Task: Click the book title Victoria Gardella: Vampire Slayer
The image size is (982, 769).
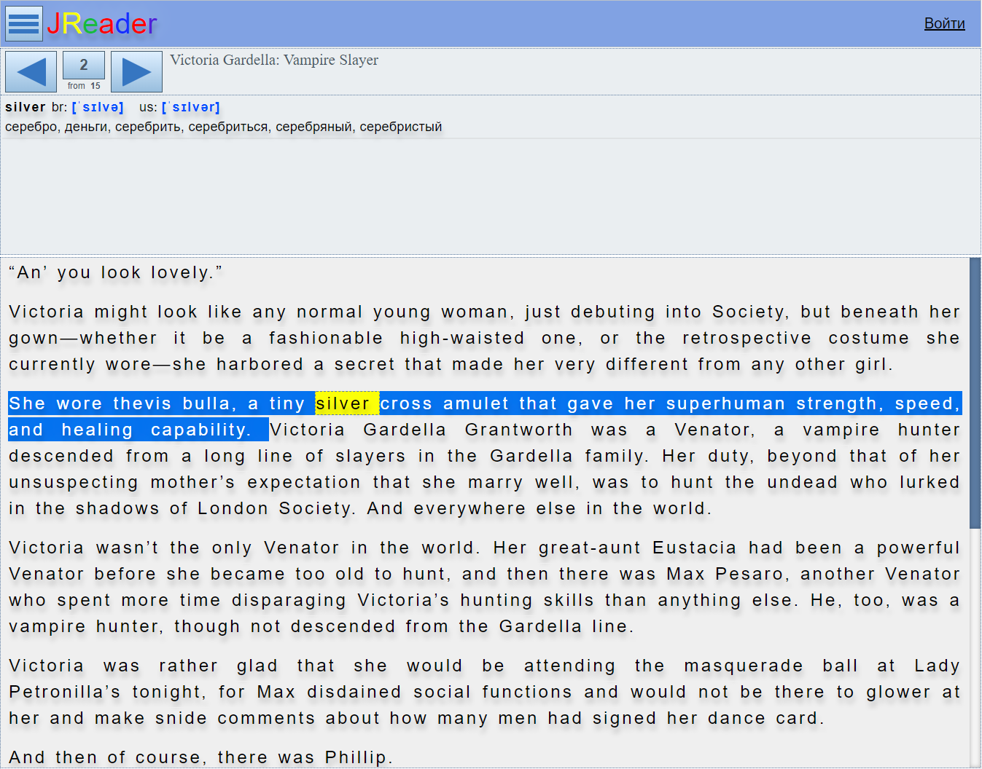Action: 274,60
